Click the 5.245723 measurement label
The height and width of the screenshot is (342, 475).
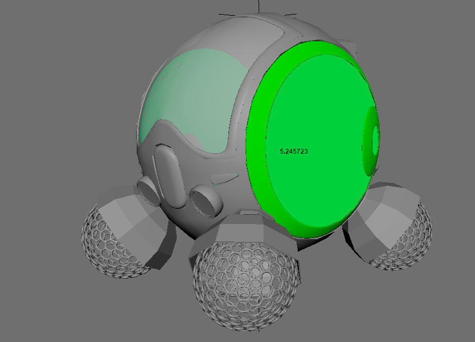tap(294, 152)
